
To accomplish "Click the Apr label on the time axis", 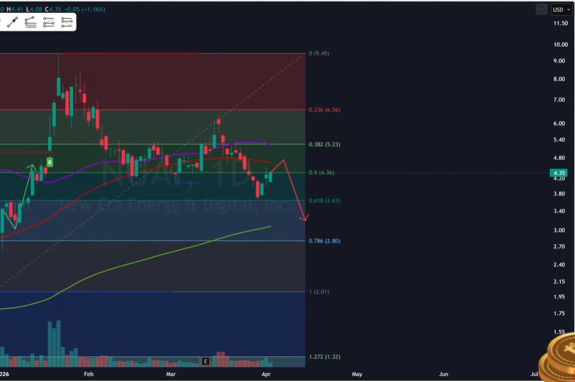I will tap(265, 374).
